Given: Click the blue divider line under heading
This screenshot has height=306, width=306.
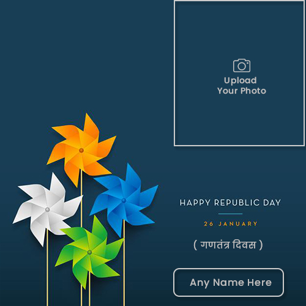Looking at the screenshot, I should pyautogui.click(x=230, y=214).
